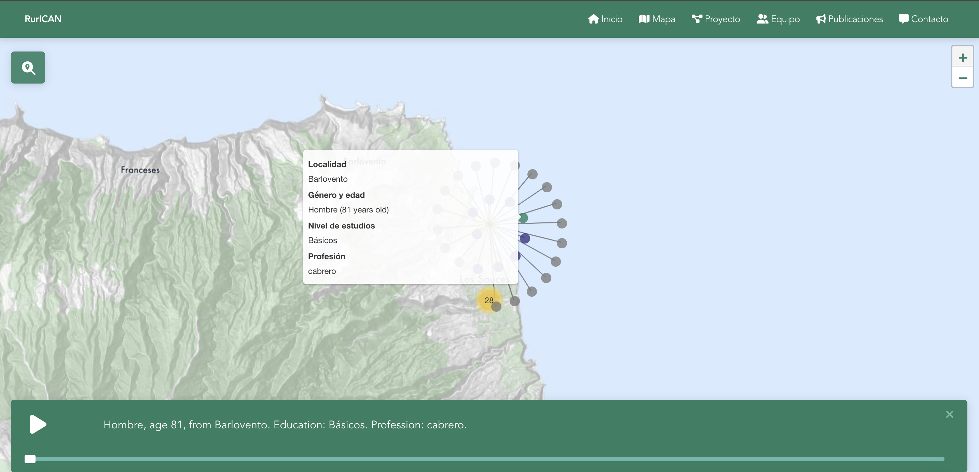Viewport: 979px width, 472px height.
Task: Click the 'cabrero' profession value
Action: tap(321, 271)
